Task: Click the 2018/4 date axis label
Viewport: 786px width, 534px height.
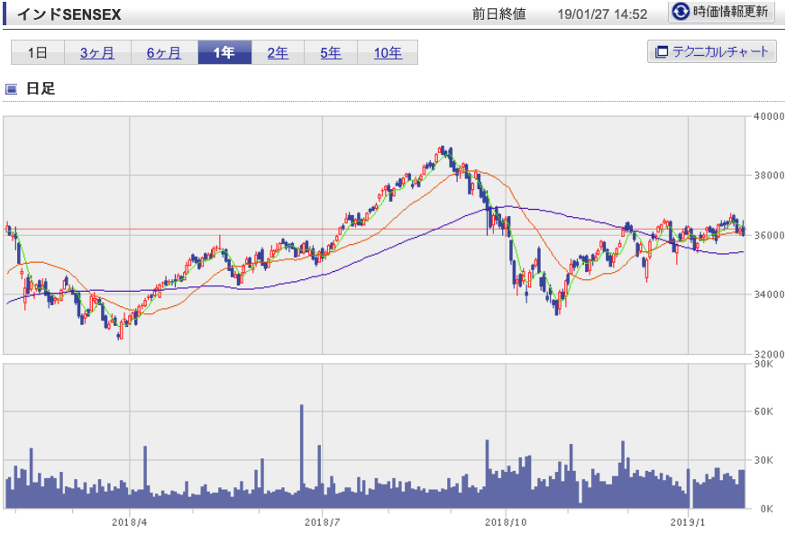Action: click(x=130, y=521)
